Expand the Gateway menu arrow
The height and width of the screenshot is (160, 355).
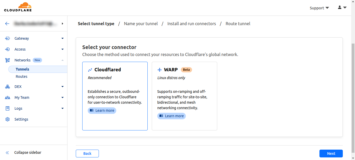pyautogui.click(x=63, y=38)
